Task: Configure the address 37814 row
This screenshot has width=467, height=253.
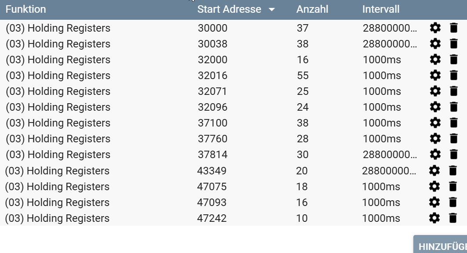Action: [435, 155]
